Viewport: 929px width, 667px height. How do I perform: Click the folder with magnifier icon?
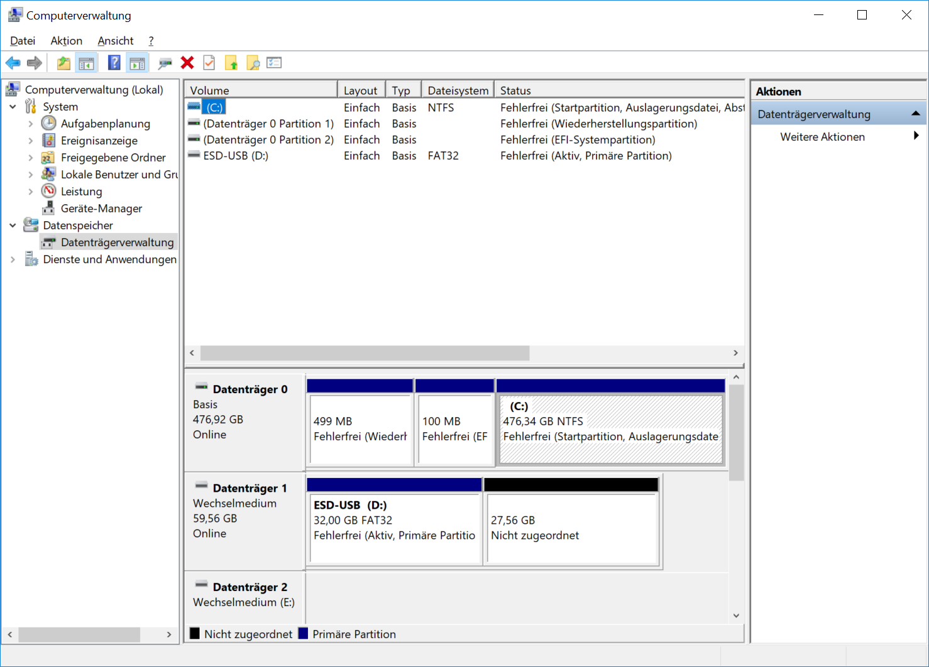[253, 63]
